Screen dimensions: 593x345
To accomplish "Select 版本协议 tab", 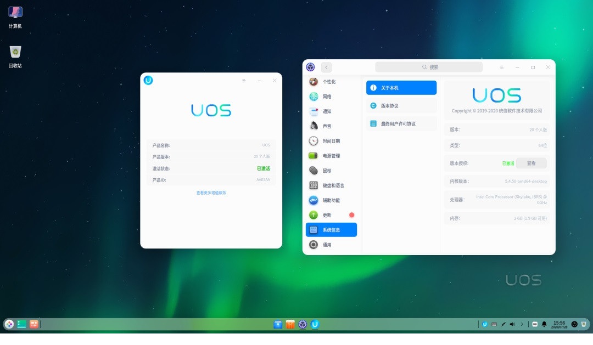I will click(x=401, y=106).
